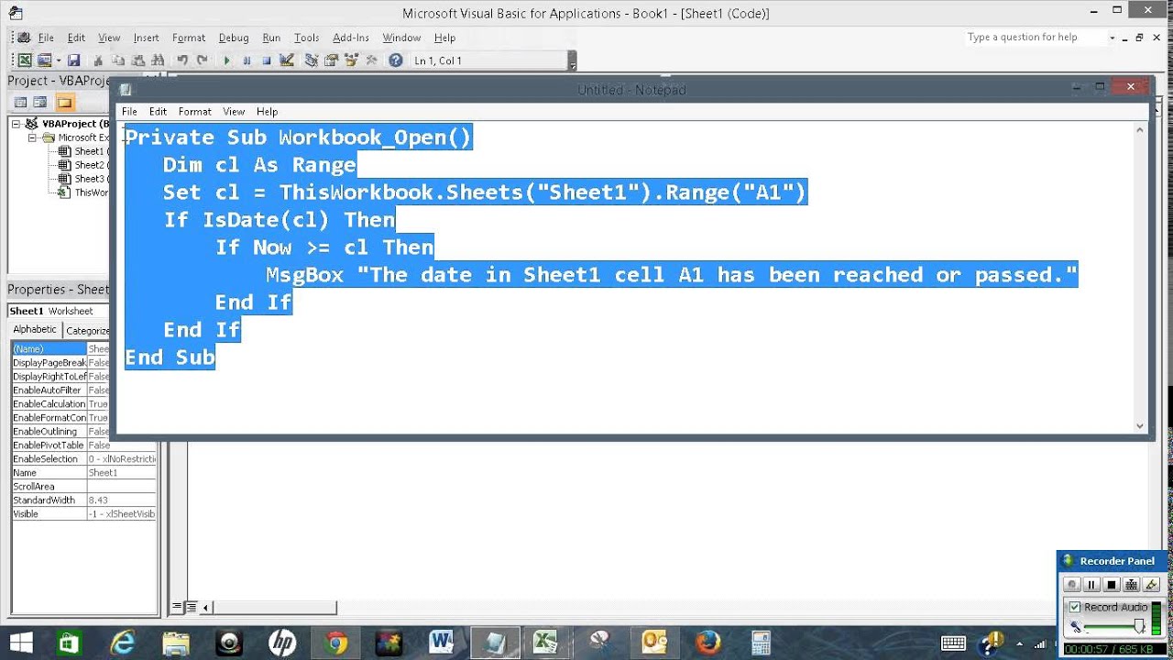Open Format menu in Notepad

click(x=194, y=112)
